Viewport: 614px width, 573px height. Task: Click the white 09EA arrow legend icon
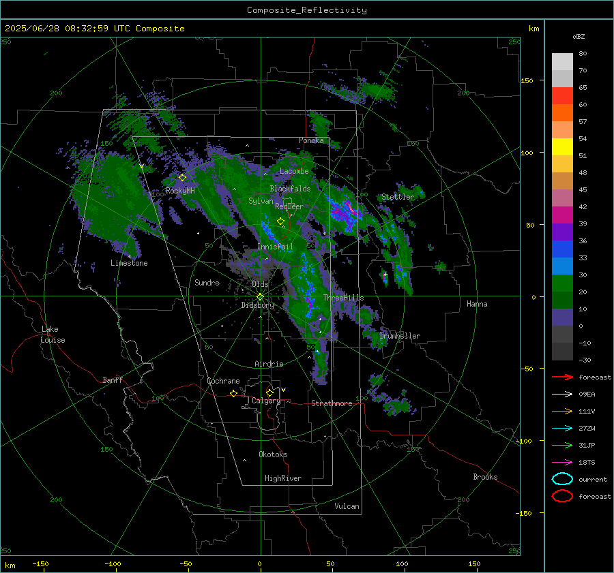[562, 394]
